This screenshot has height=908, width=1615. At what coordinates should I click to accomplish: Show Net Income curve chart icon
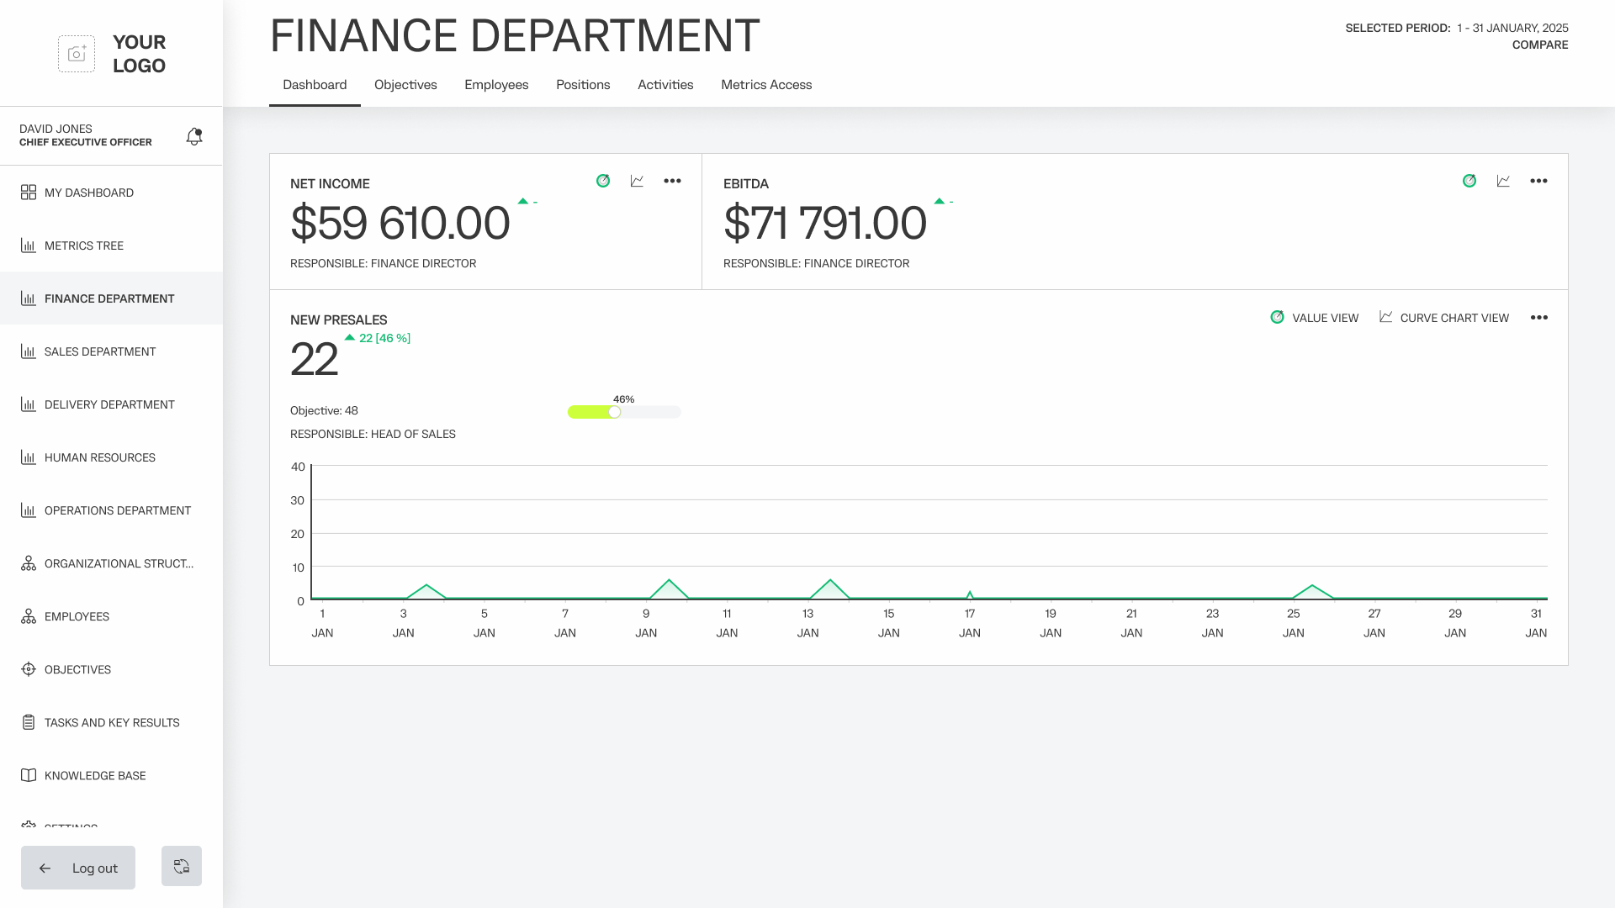point(638,181)
